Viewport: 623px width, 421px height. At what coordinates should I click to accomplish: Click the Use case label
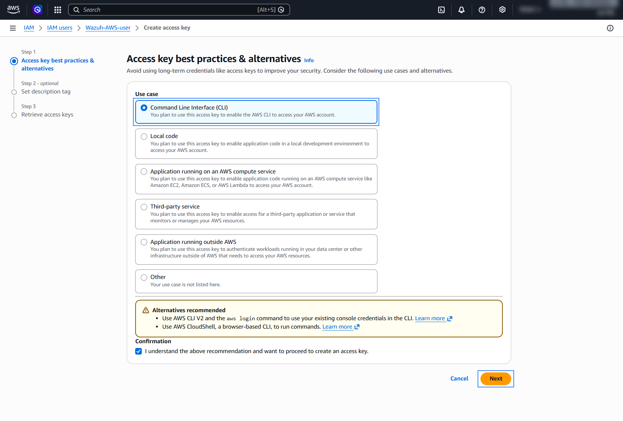pos(147,94)
